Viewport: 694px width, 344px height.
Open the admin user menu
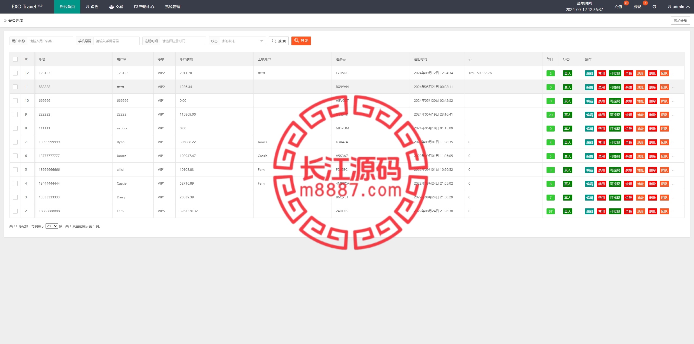click(x=679, y=7)
